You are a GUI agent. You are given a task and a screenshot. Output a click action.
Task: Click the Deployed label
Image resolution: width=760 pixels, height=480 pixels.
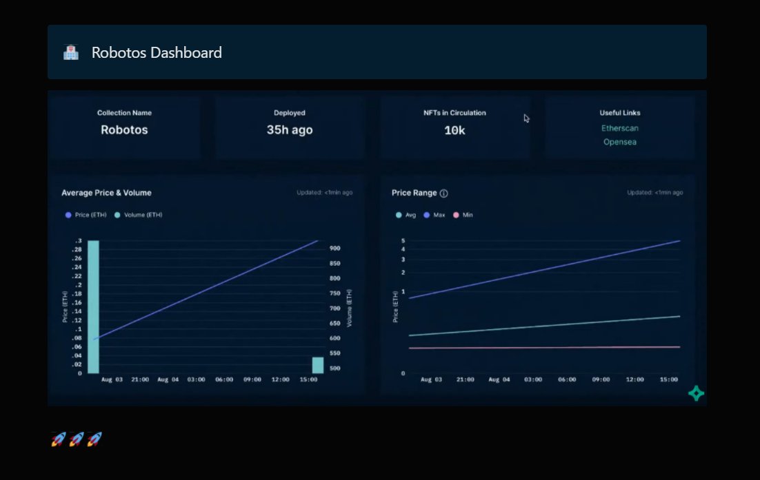(290, 113)
